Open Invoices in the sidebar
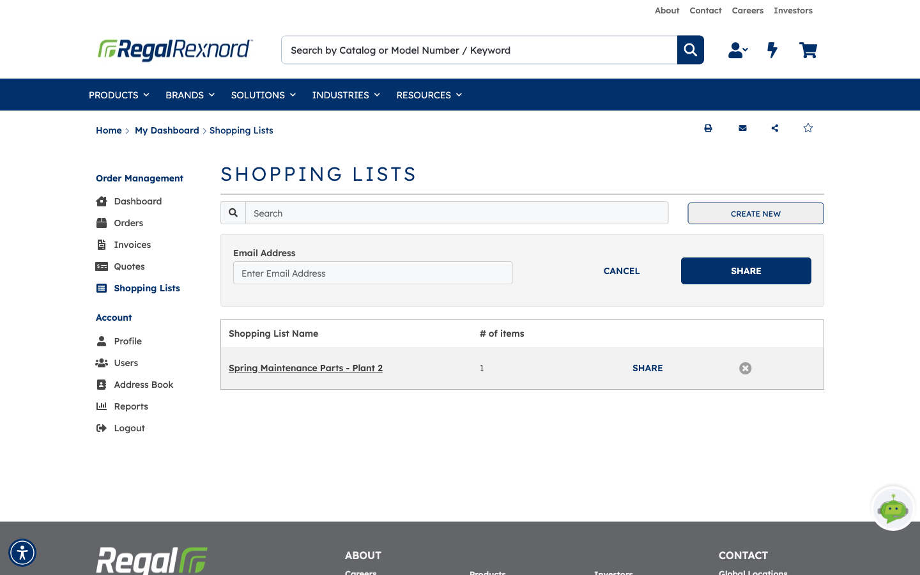 pyautogui.click(x=123, y=245)
